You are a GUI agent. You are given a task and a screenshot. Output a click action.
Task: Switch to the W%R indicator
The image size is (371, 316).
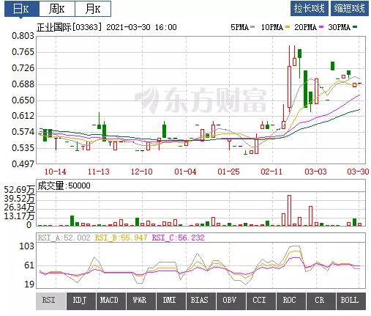click(141, 301)
